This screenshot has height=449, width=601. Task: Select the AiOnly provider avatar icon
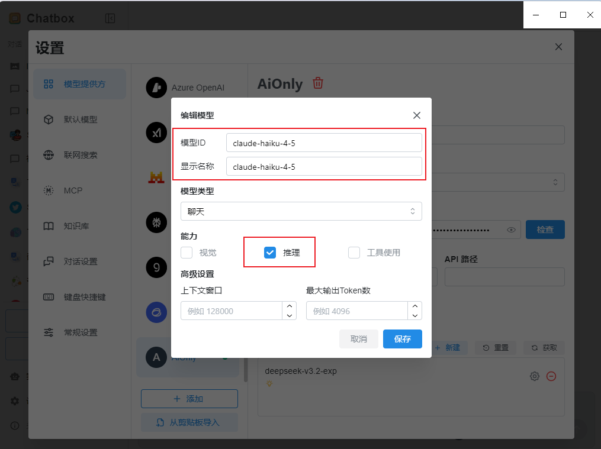[x=156, y=357]
